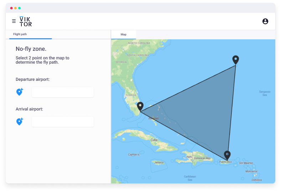Focus the Arrival airport input field
The width and height of the screenshot is (281, 192).
[63, 122]
